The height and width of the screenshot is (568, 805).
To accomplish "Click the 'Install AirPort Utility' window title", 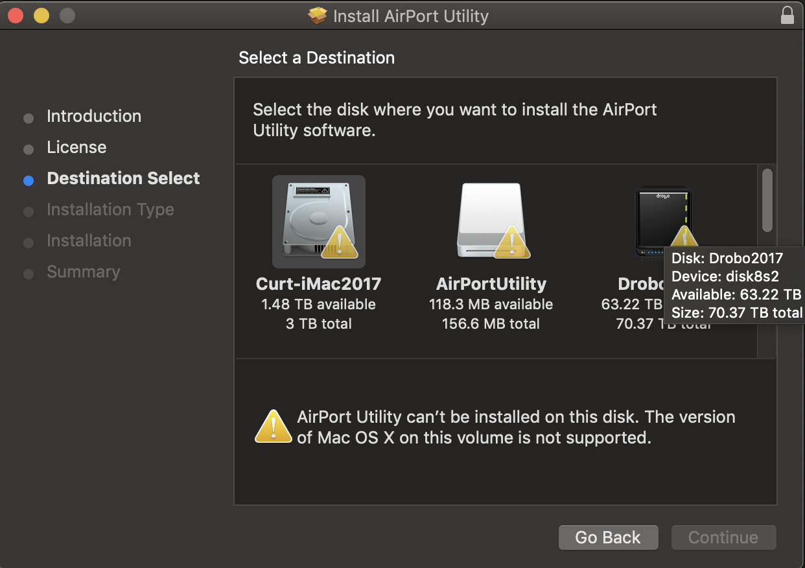I will tap(411, 16).
